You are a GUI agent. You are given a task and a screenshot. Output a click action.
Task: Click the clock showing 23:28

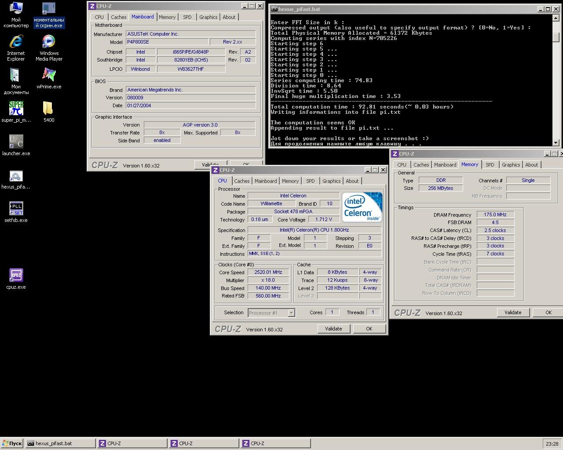pyautogui.click(x=552, y=443)
